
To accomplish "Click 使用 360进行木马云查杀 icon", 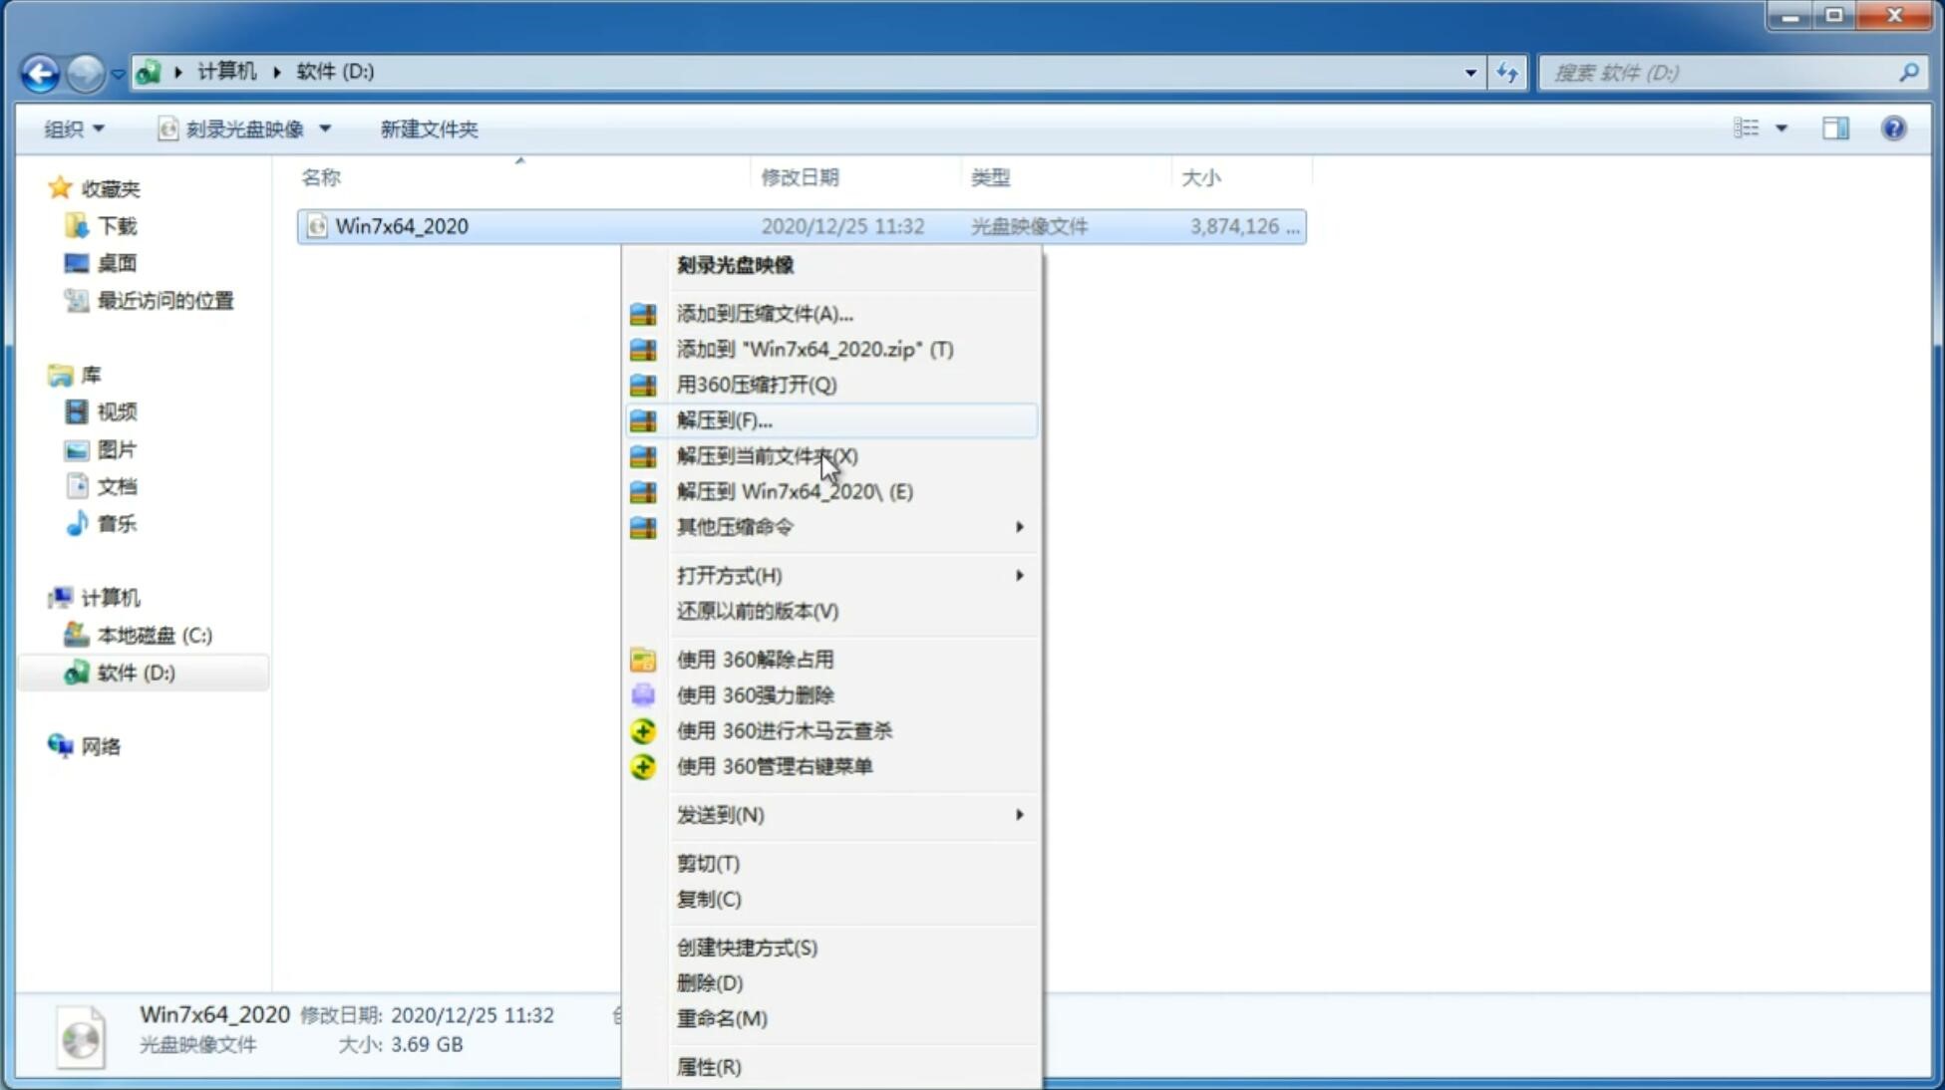I will (x=641, y=729).
